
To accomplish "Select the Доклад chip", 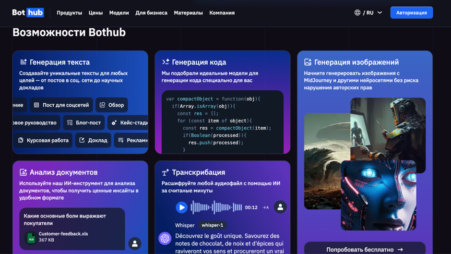I will click(x=93, y=140).
